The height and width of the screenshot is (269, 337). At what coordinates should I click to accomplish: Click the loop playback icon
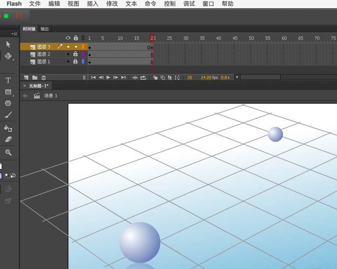(x=143, y=78)
